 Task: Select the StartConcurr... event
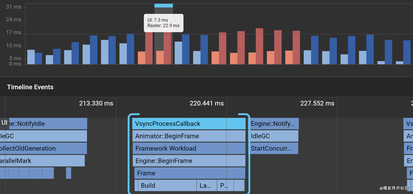click(x=274, y=149)
